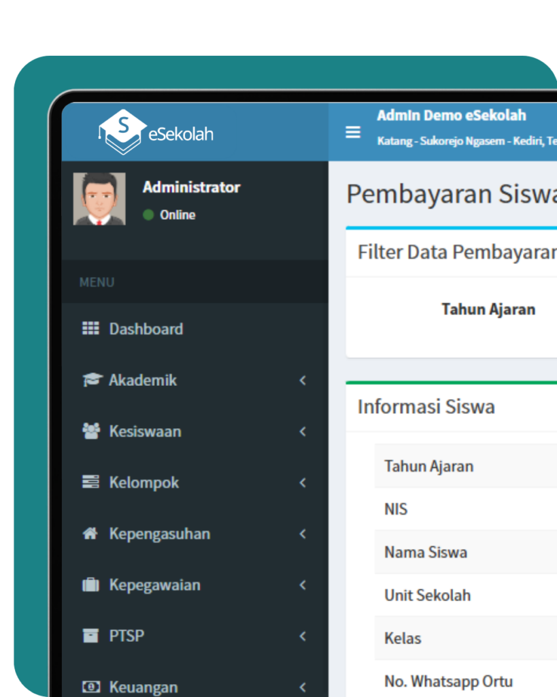Screen dimensions: 557x697
Task: Toggle the Online status indicator
Action: click(150, 214)
